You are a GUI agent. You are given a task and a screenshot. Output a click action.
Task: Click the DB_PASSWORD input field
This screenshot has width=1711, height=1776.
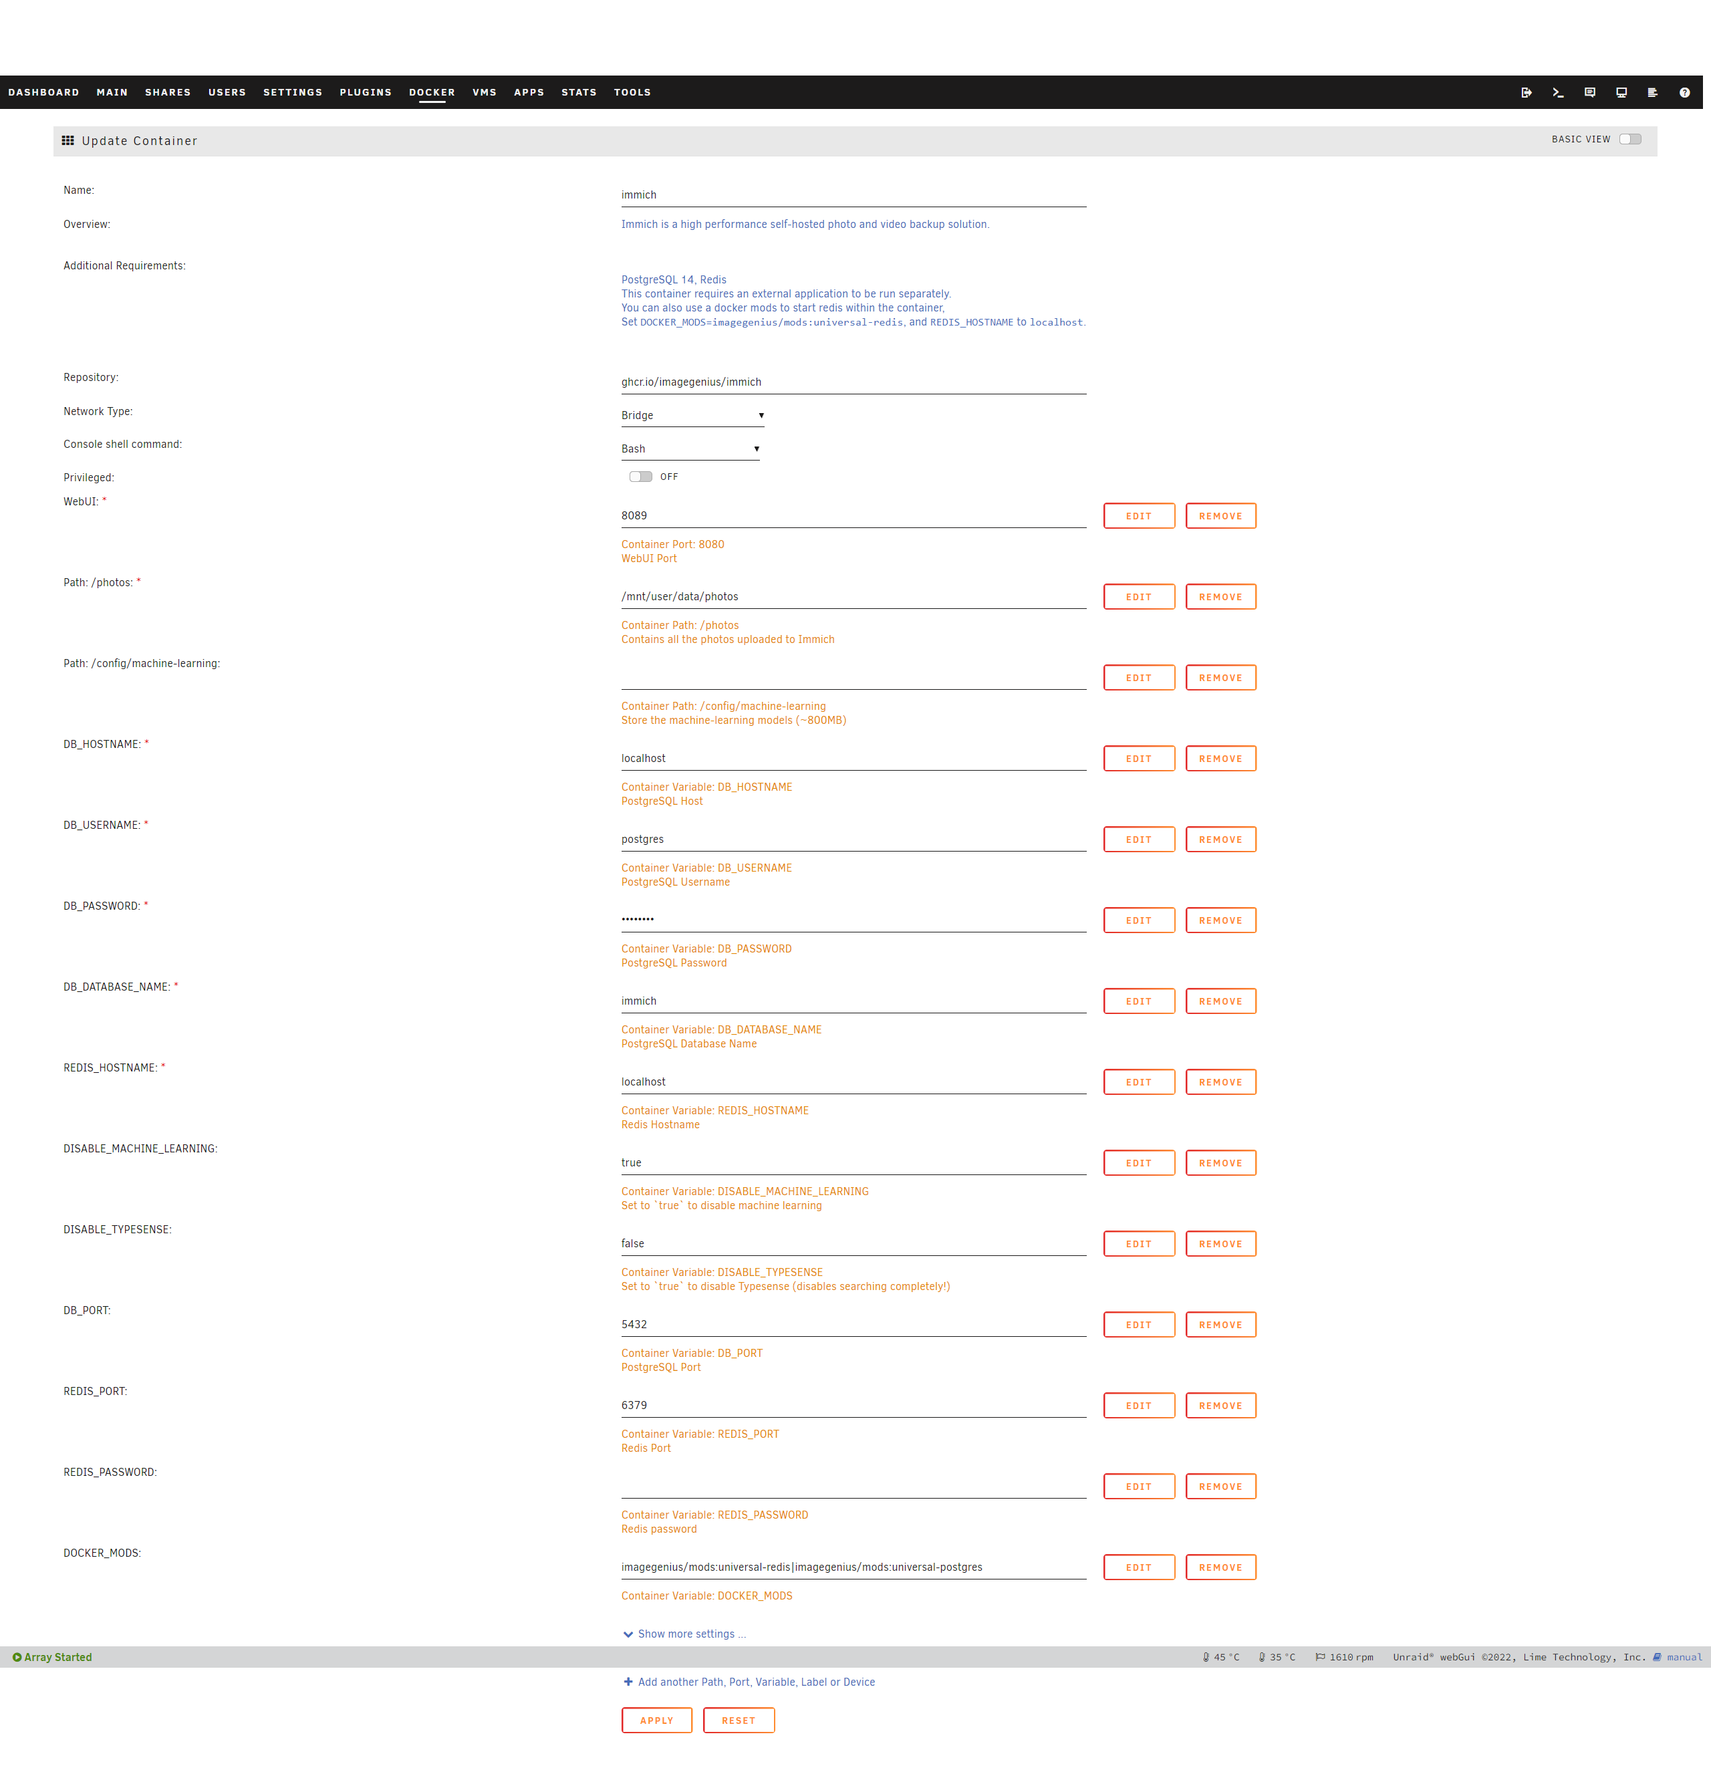(x=852, y=920)
